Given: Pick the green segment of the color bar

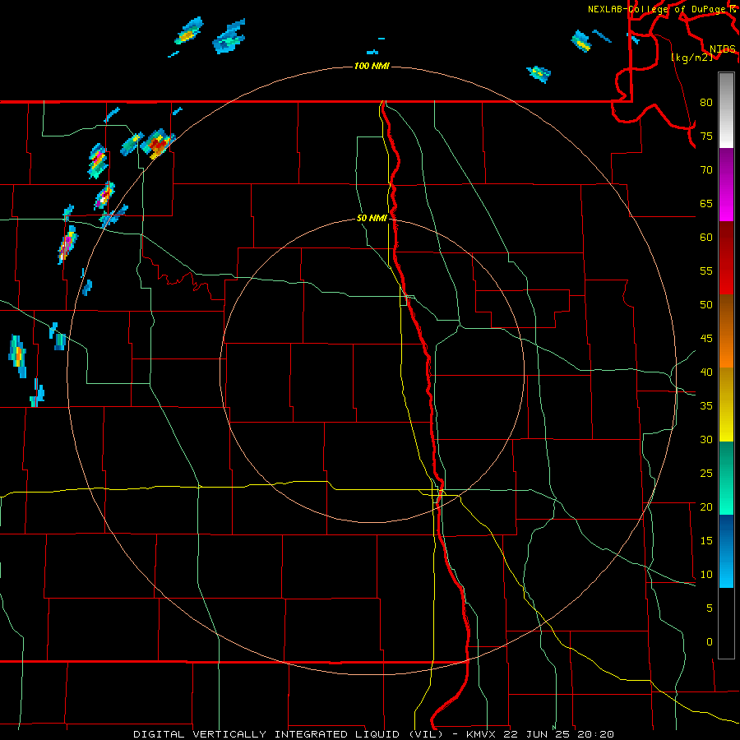Looking at the screenshot, I should [726, 478].
